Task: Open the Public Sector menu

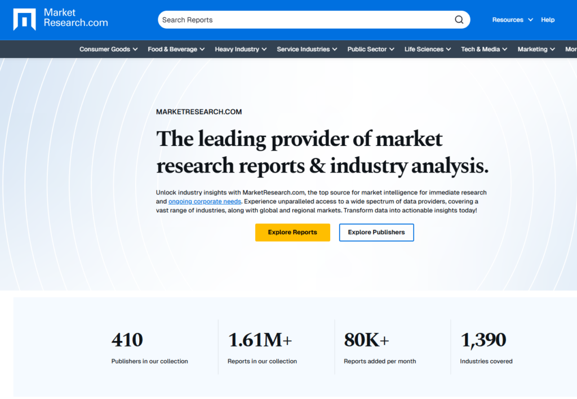Action: tap(371, 49)
